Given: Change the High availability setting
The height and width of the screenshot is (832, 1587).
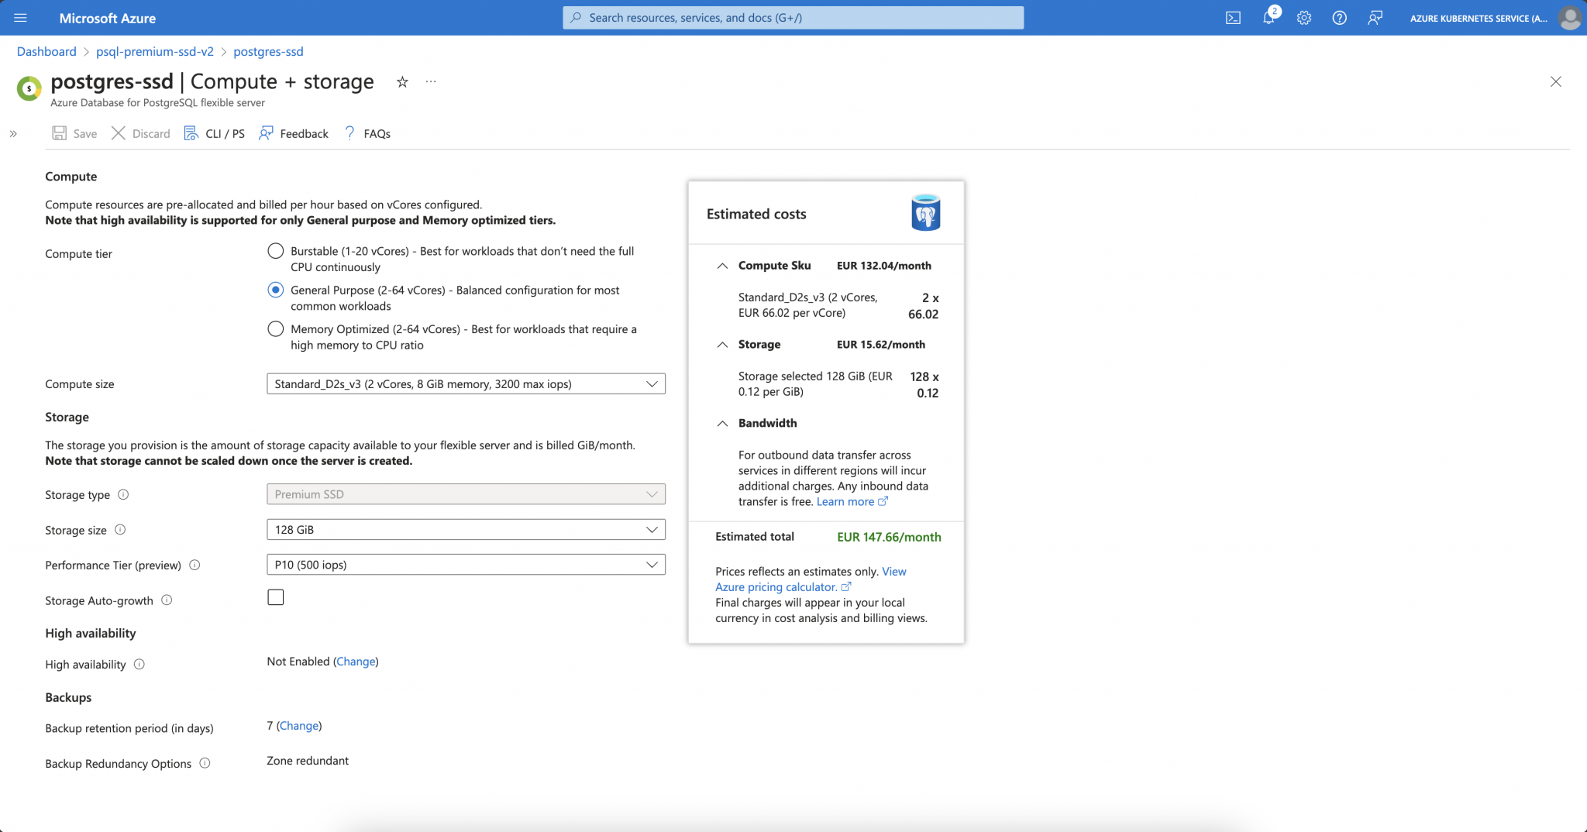Looking at the screenshot, I should [356, 661].
